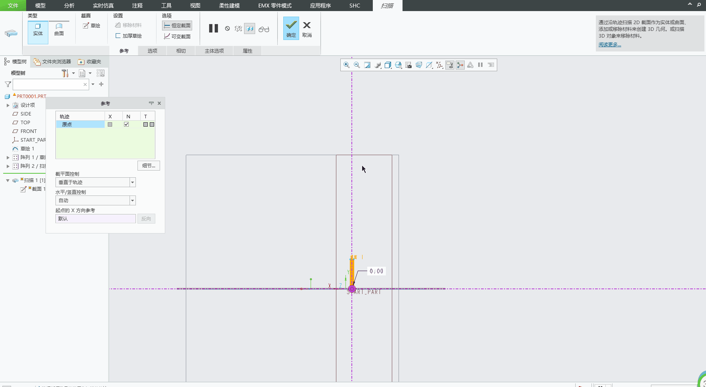Click the 细节... details button
The width and height of the screenshot is (706, 387).
[149, 166]
